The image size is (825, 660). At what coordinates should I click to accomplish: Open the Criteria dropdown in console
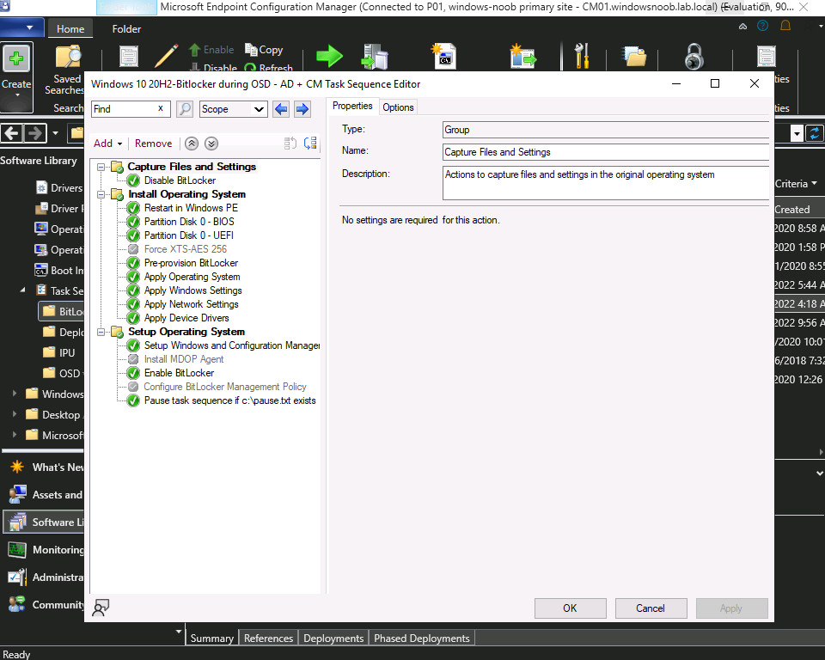point(796,184)
